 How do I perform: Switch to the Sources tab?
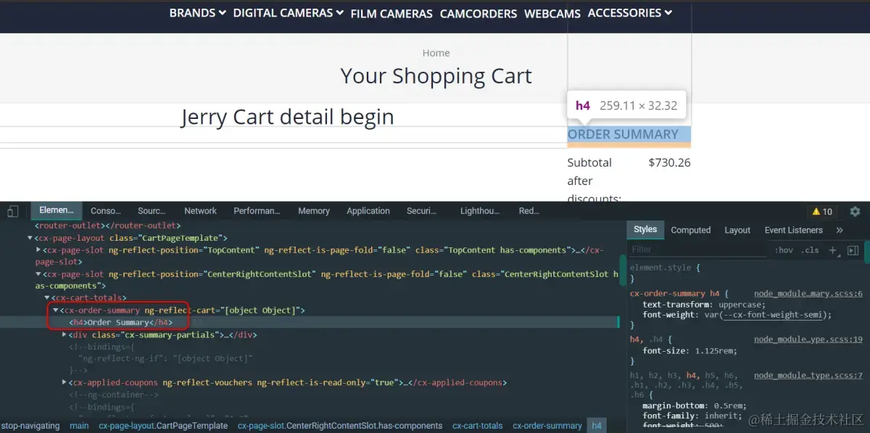coord(152,211)
